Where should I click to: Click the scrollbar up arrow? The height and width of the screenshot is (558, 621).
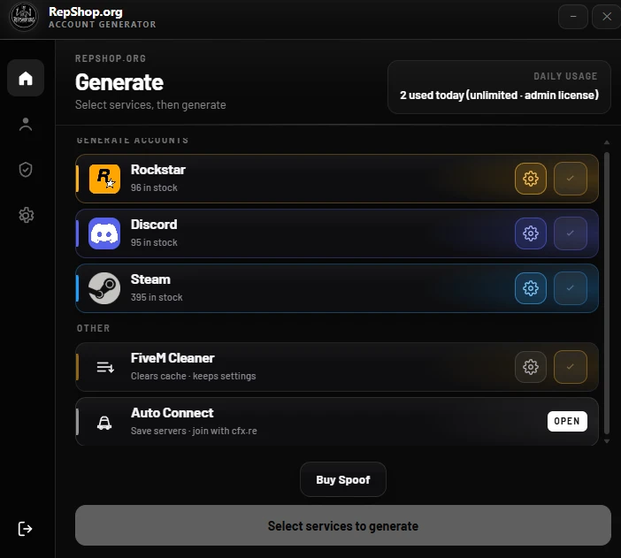pos(607,142)
